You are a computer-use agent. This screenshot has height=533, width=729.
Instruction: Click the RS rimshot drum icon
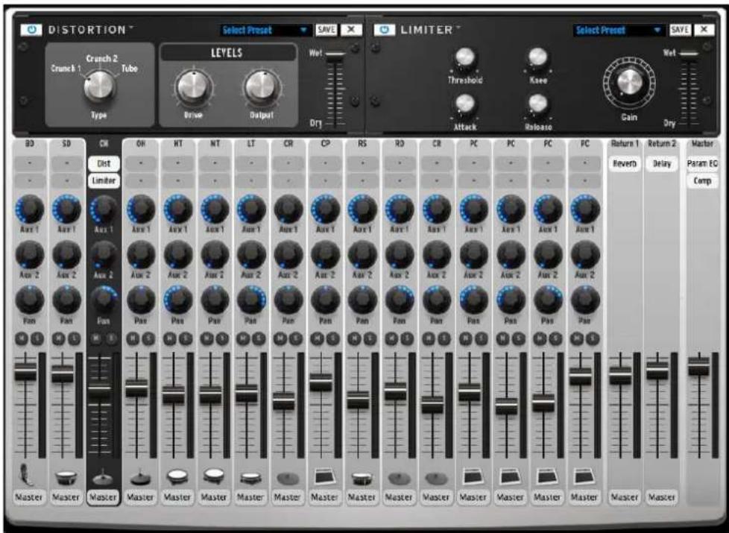[362, 479]
